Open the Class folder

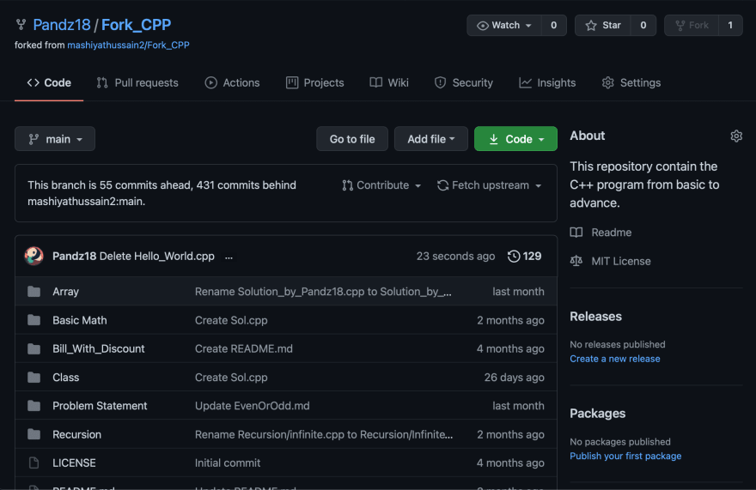65,378
